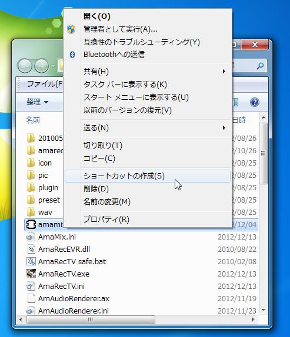Viewport: 290px width, 337px height.
Task: Click the horizontal scrollbar right arrow
Action: tap(254, 319)
